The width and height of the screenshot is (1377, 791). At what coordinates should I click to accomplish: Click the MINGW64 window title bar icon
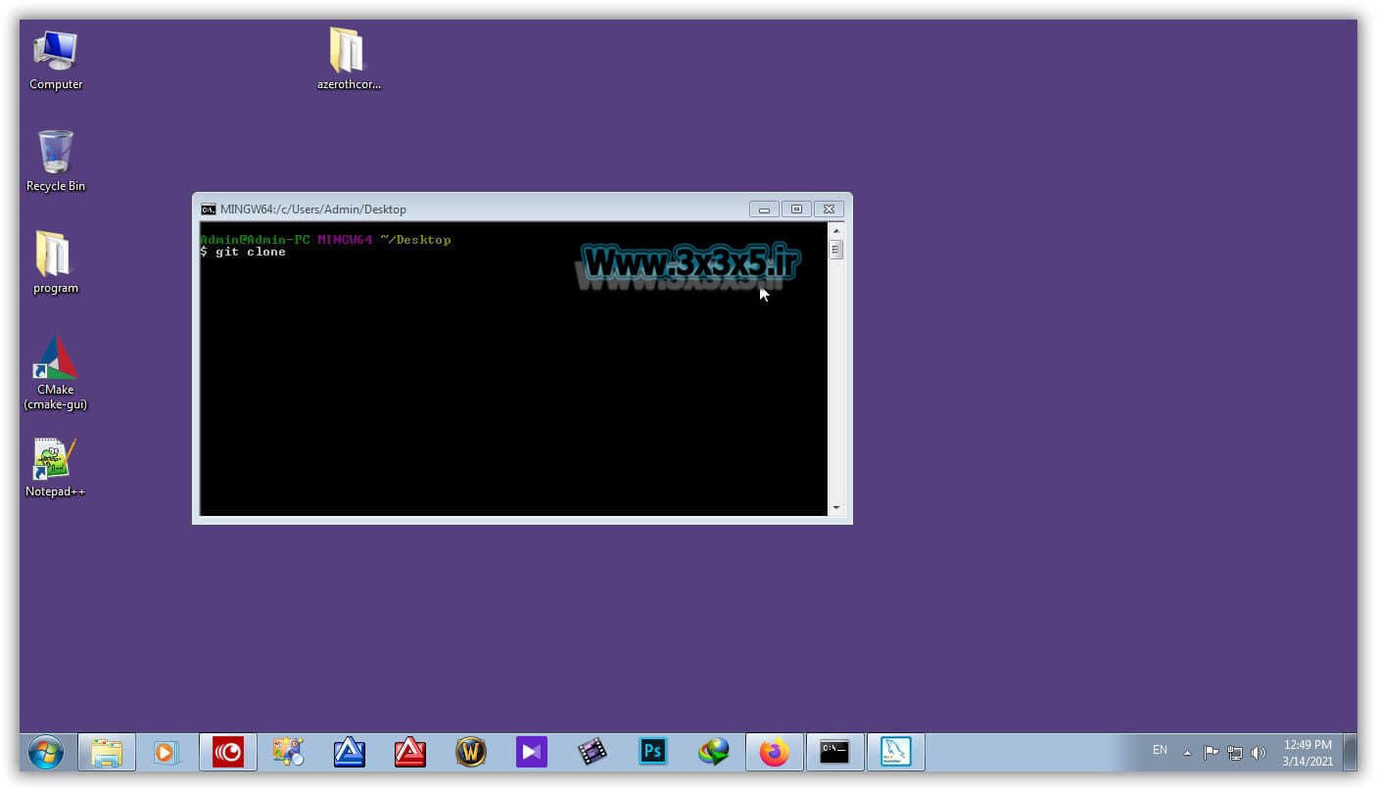click(x=208, y=209)
